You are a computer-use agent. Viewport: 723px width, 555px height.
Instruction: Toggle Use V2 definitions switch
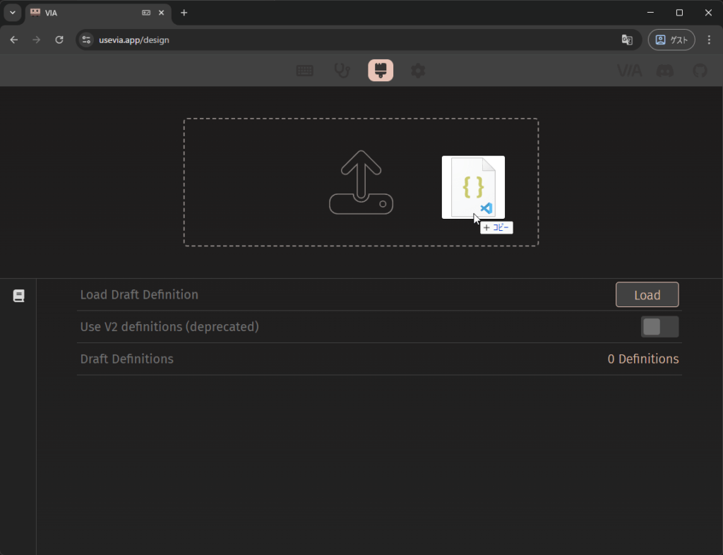659,327
